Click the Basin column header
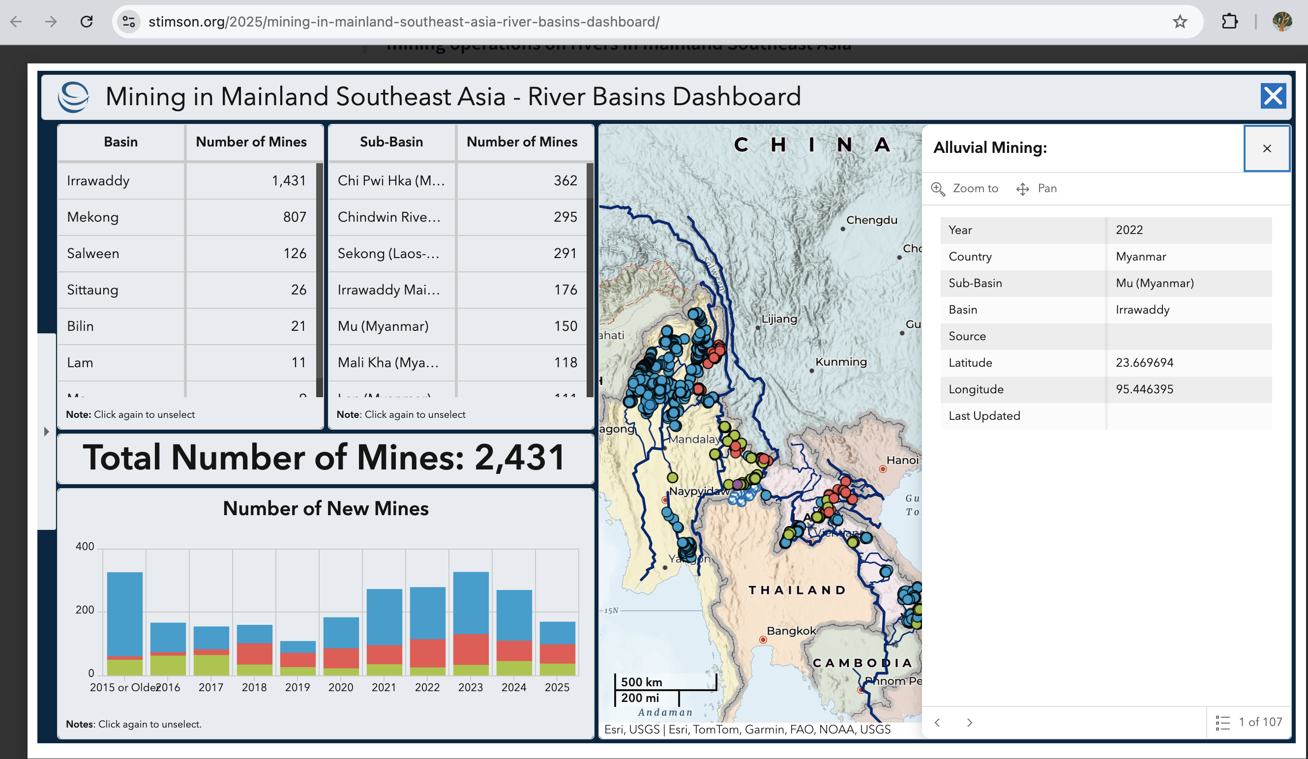1308x759 pixels. tap(121, 142)
